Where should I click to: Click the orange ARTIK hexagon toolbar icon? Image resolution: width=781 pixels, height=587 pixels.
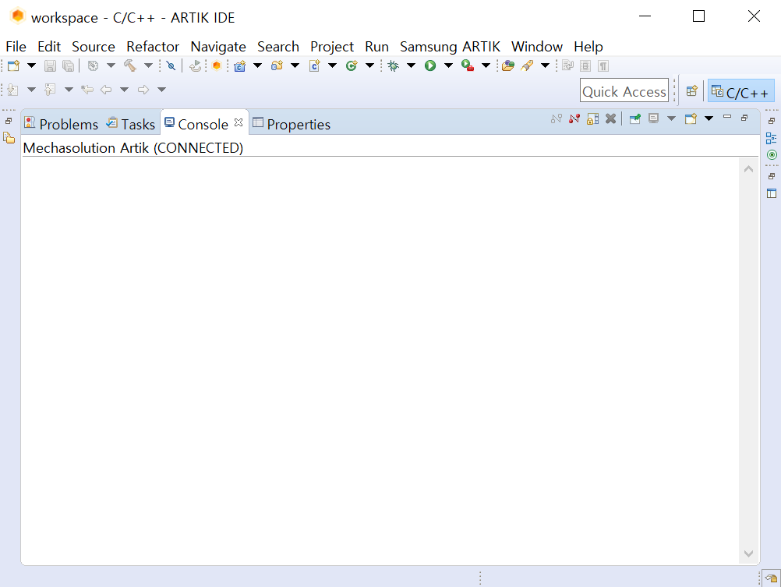[x=216, y=65]
